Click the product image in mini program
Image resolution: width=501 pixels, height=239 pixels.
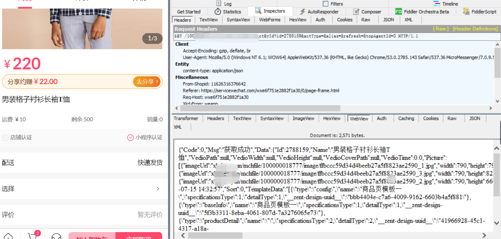[x=82, y=29]
